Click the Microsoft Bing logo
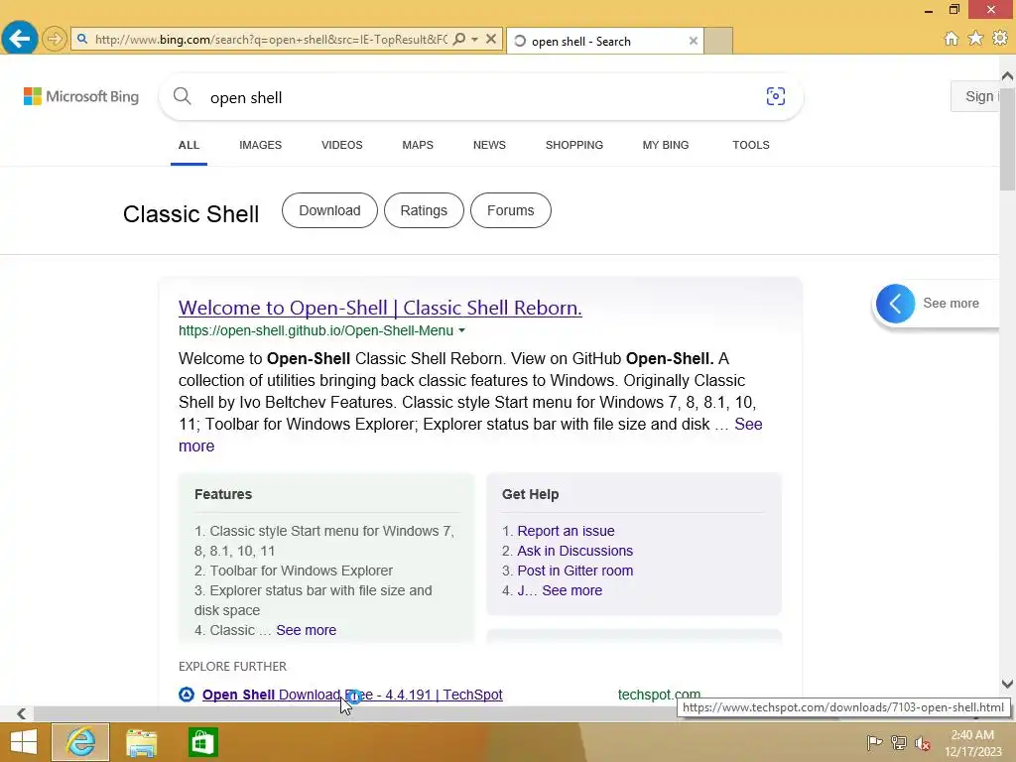 click(81, 96)
